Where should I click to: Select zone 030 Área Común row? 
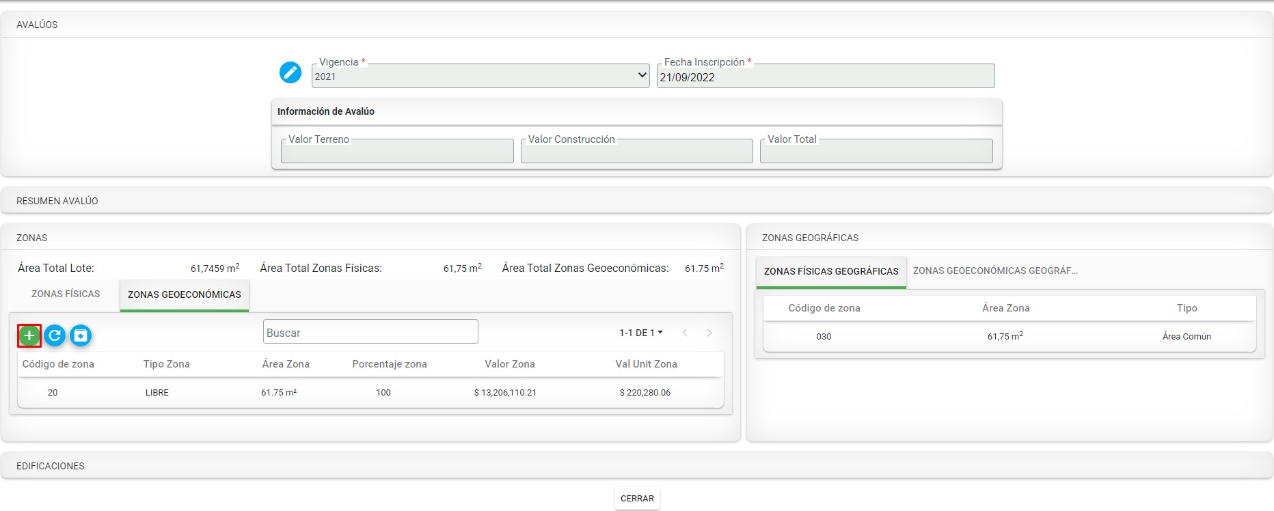1009,337
